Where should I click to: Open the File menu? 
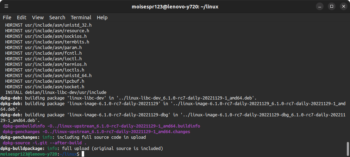pyautogui.click(x=7, y=18)
